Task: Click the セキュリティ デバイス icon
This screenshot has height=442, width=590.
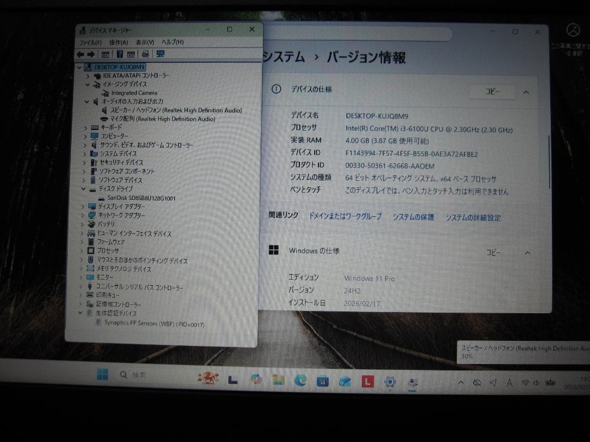Action: [94, 162]
